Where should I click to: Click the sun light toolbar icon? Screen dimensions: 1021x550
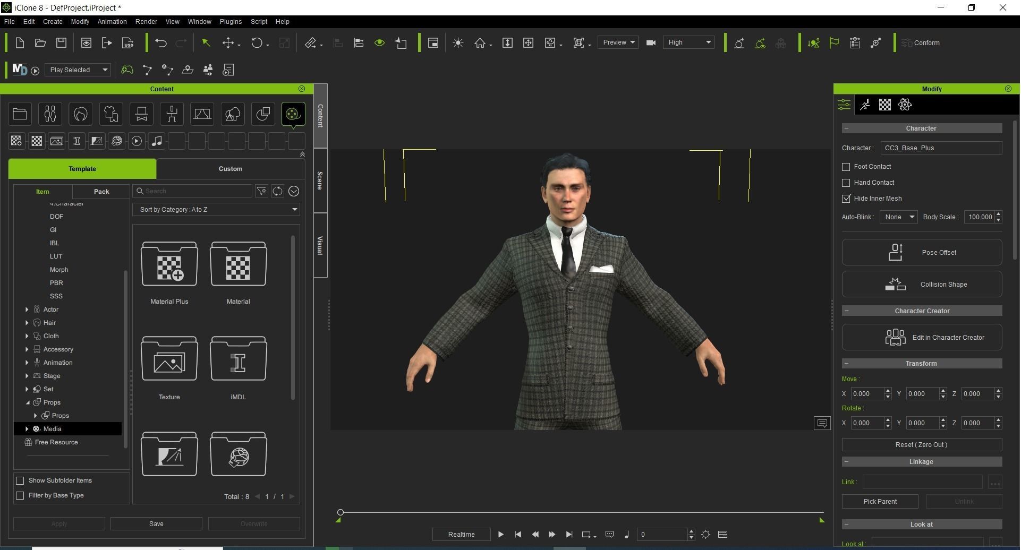[458, 43]
